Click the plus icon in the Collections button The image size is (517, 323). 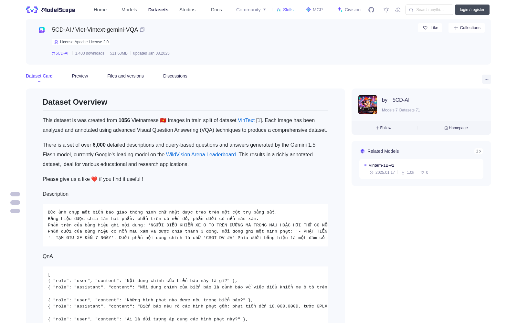click(456, 28)
